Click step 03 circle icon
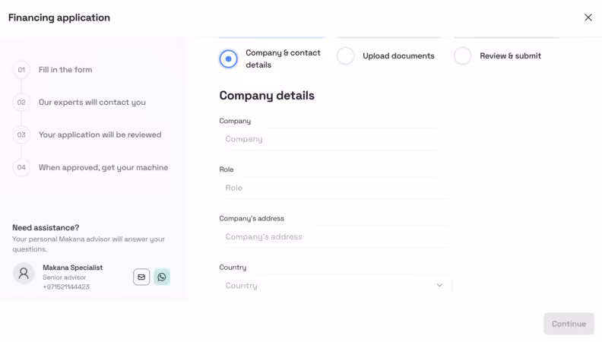 pyautogui.click(x=21, y=135)
